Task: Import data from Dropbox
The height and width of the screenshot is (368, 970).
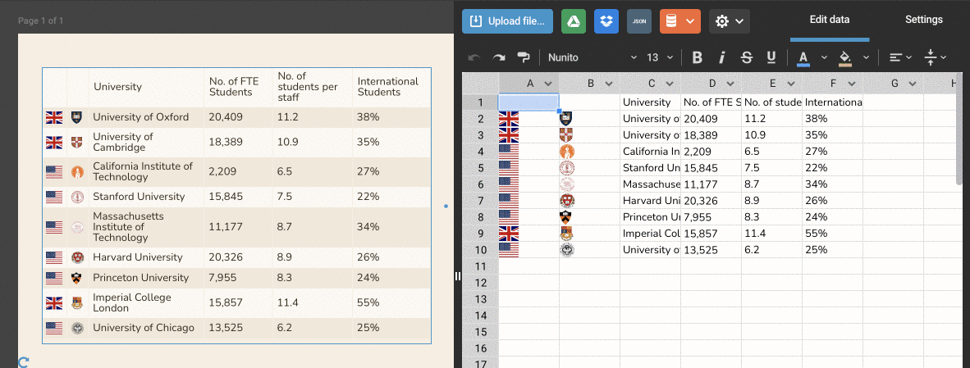Action: coord(606,21)
